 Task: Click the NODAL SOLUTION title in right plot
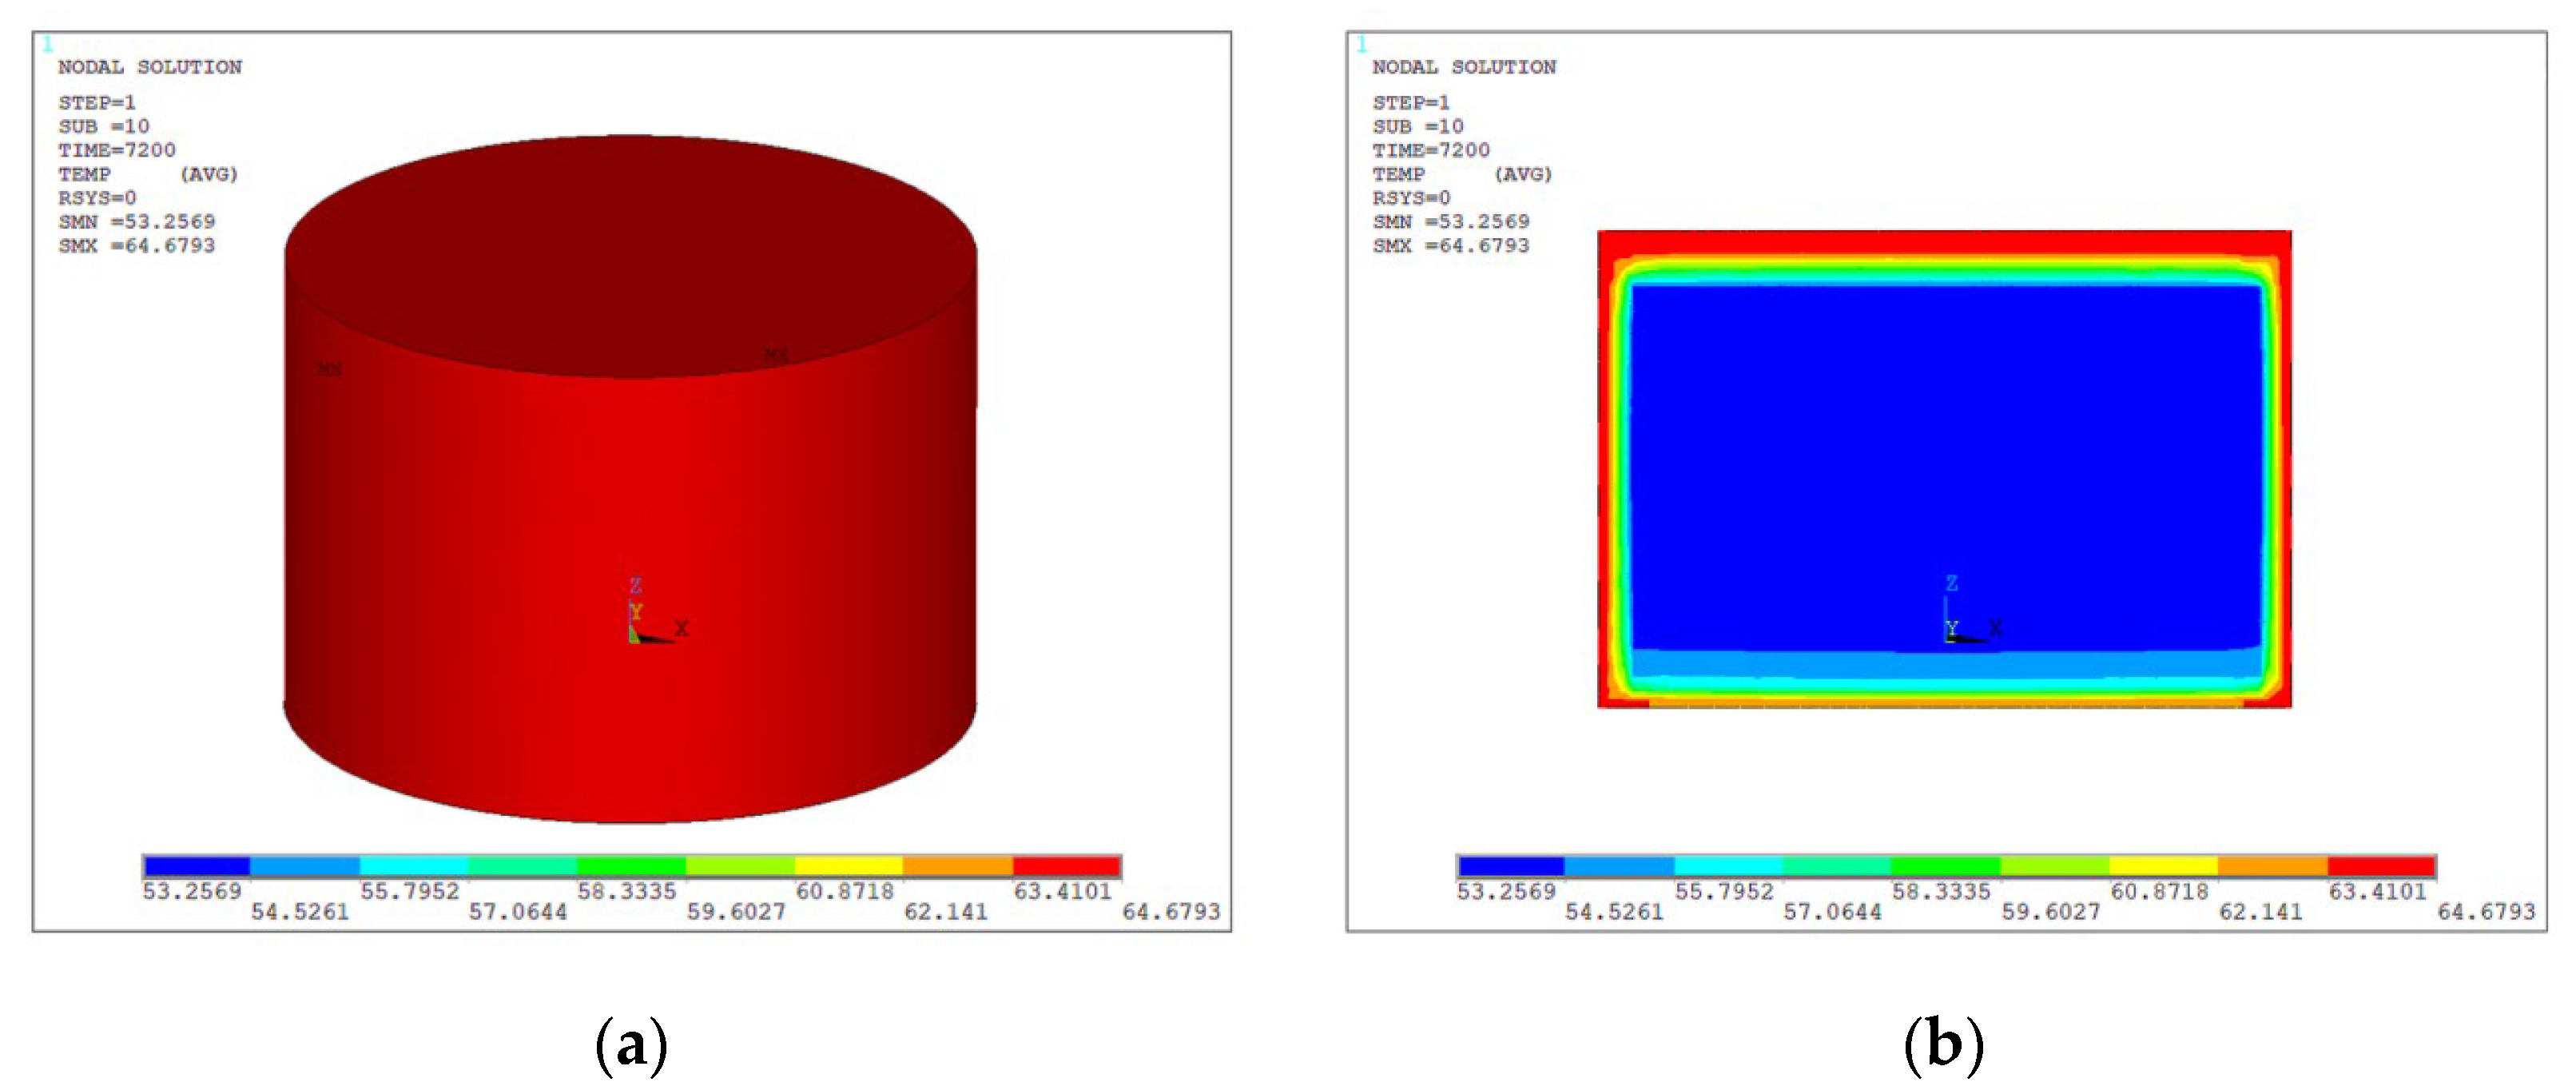[x=1464, y=67]
